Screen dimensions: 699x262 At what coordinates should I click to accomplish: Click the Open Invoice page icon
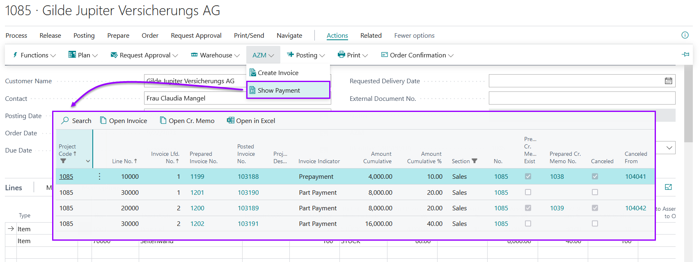103,121
